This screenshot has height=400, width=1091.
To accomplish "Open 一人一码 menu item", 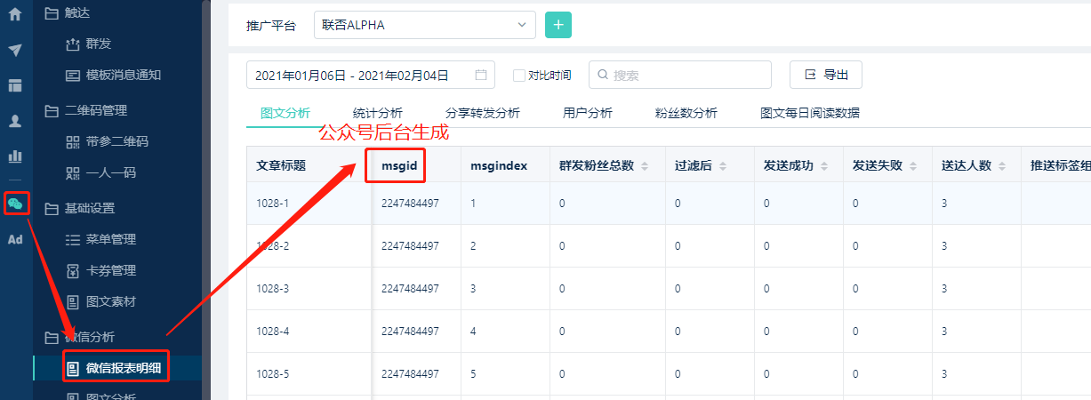I will [x=101, y=172].
